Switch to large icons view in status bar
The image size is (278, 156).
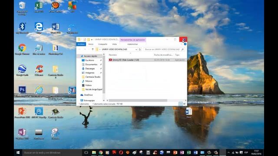[184, 104]
